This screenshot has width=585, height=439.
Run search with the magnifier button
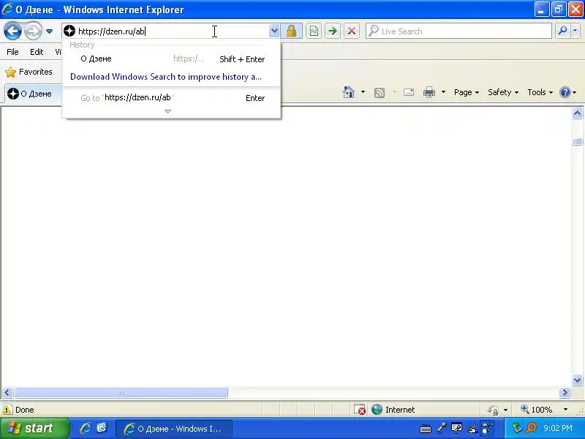click(562, 31)
